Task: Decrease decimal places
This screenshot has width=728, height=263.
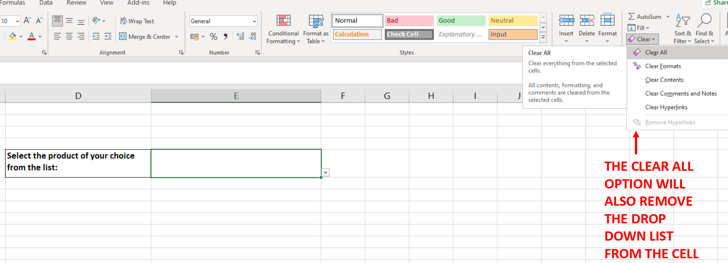Action: pos(252,36)
